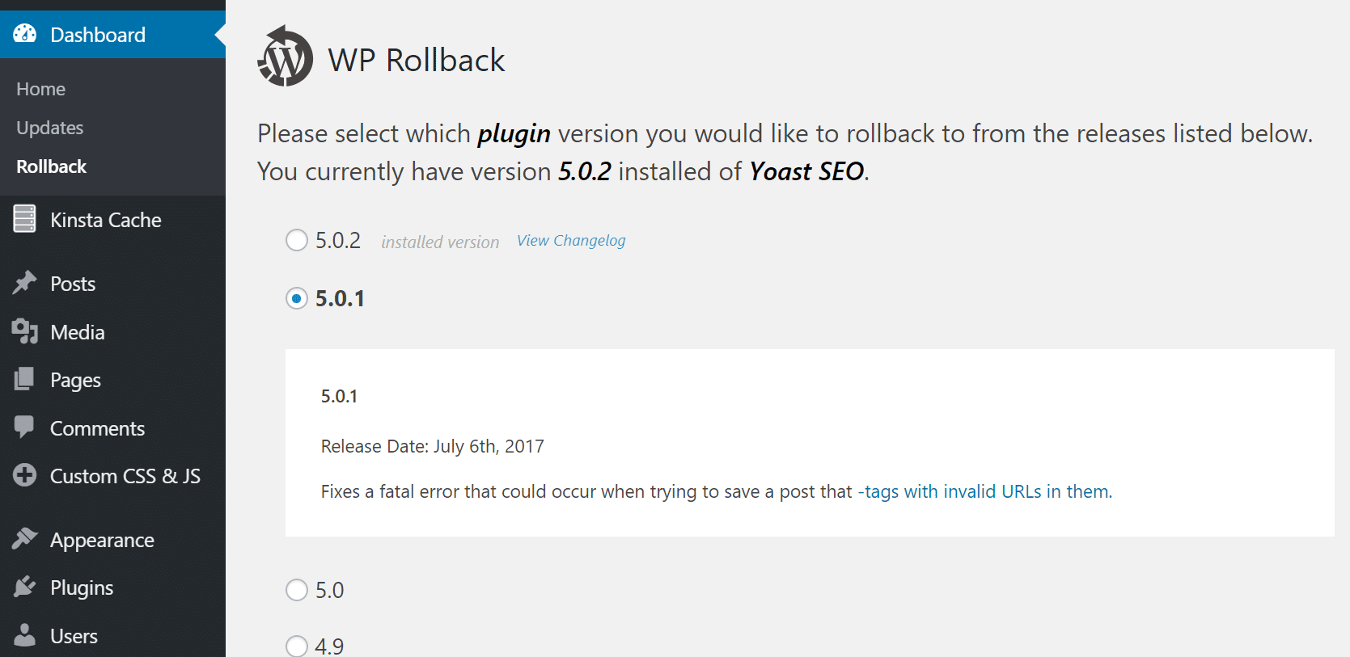This screenshot has width=1350, height=657.
Task: Click the Posts pushpin icon
Action: point(25,283)
